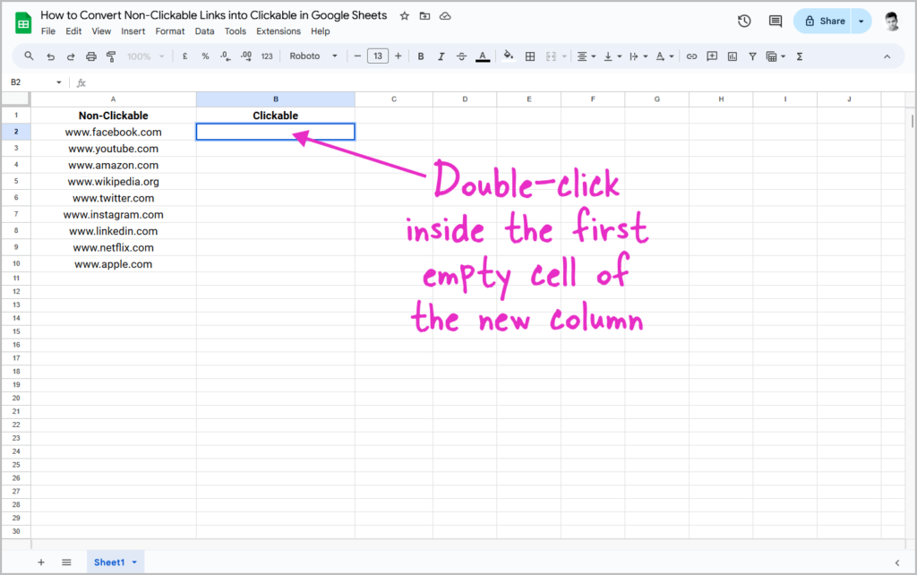Open the text color picker
The image size is (917, 575).
click(x=483, y=56)
